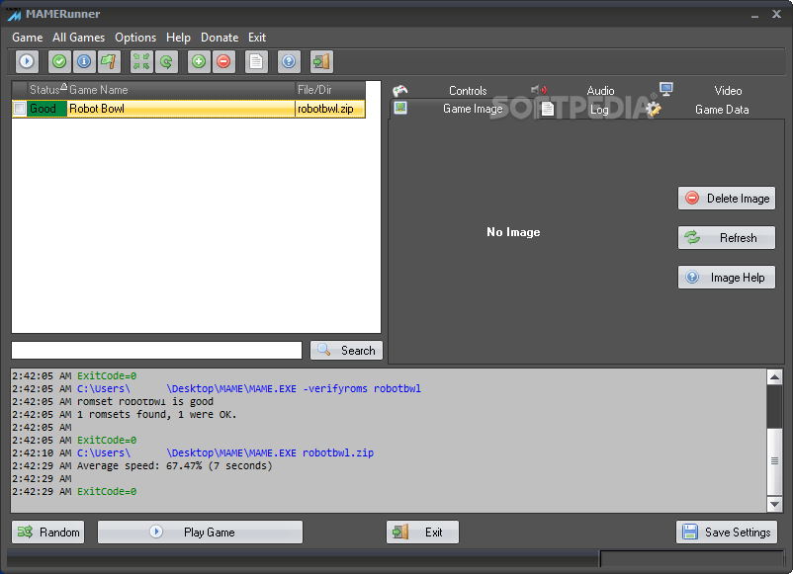Click the blue question mark toolbar icon
The width and height of the screenshot is (793, 574).
[x=289, y=61]
